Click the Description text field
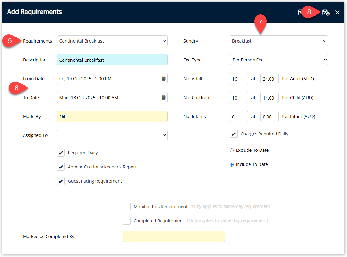This screenshot has width=347, height=257. tap(112, 60)
